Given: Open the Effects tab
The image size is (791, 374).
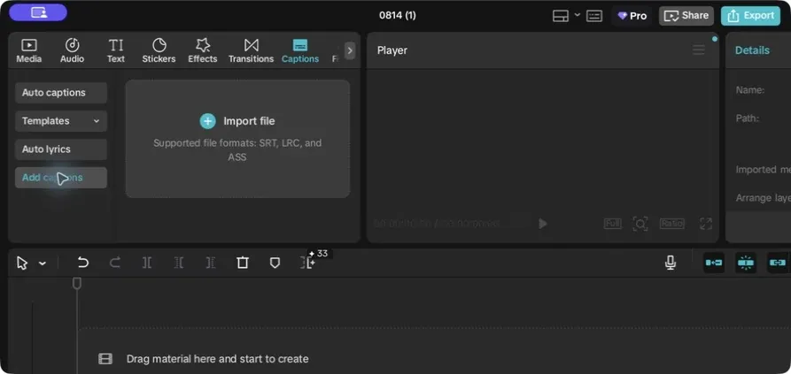Looking at the screenshot, I should (x=203, y=51).
